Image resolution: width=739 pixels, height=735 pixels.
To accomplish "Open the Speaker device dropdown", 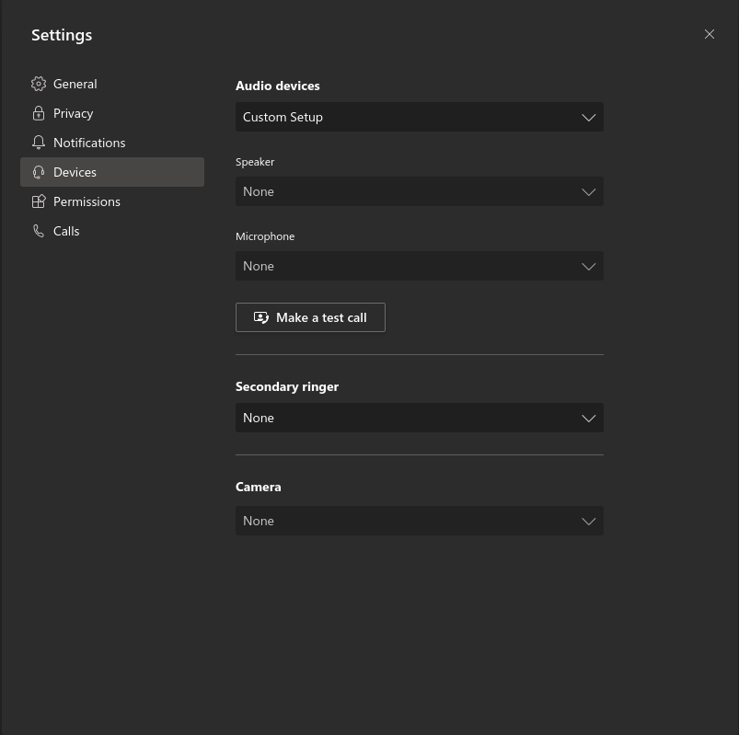I will pos(420,191).
